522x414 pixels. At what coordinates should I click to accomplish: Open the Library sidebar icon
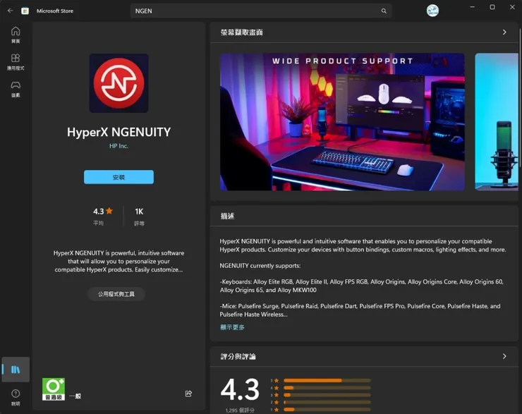(16, 370)
